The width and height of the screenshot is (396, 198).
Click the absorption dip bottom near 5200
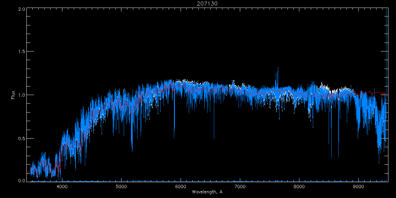point(132,150)
